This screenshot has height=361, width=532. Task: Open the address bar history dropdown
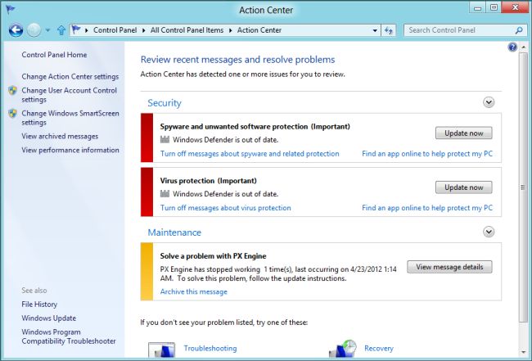[x=375, y=30]
